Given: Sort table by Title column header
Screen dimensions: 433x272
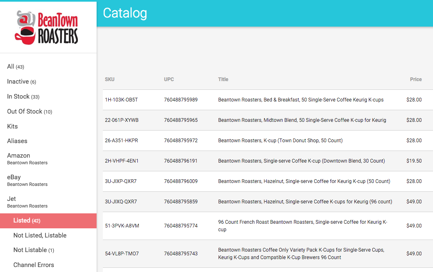Looking at the screenshot, I should click(x=223, y=79).
